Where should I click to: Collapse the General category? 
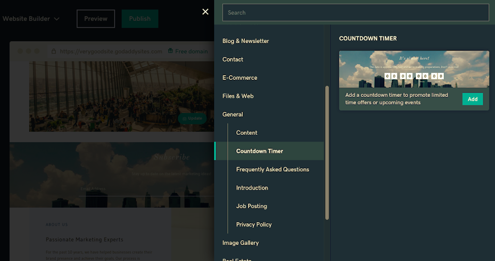pyautogui.click(x=233, y=115)
